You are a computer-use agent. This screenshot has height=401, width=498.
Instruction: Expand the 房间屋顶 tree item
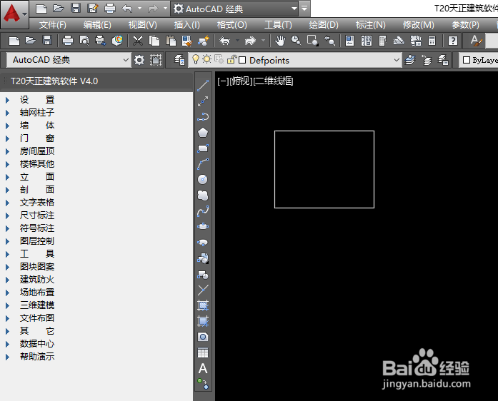(x=7, y=151)
